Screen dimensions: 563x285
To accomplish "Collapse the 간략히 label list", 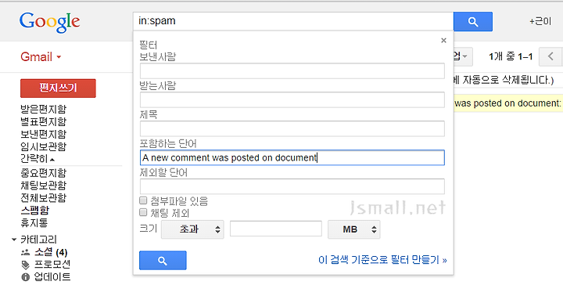I will [x=38, y=158].
